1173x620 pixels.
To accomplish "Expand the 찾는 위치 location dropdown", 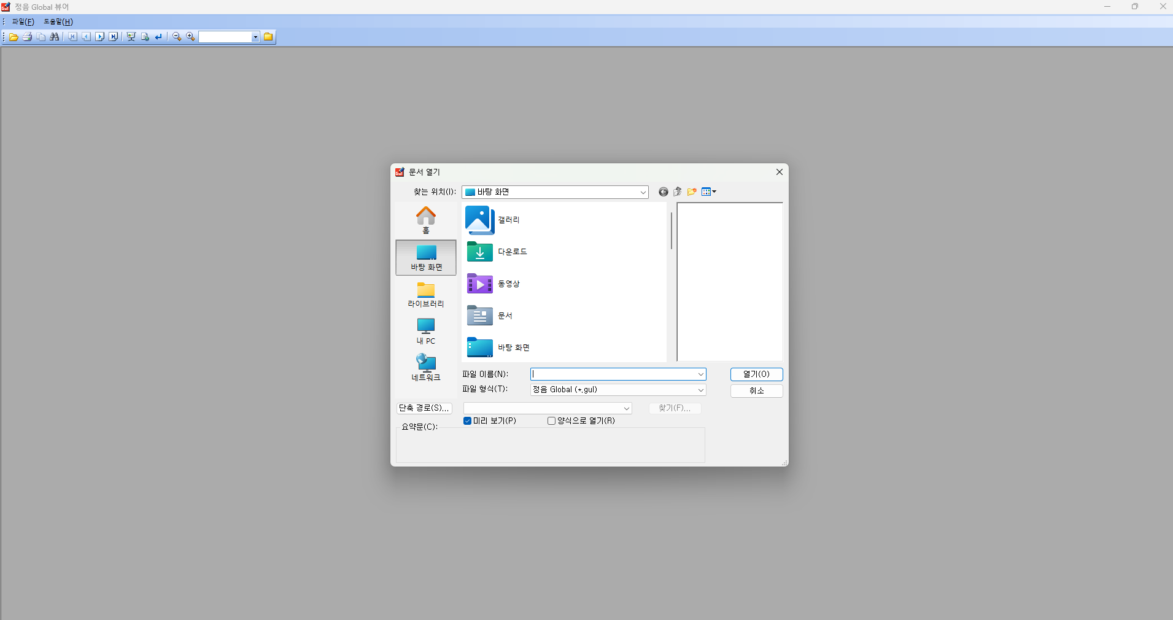I will coord(643,192).
